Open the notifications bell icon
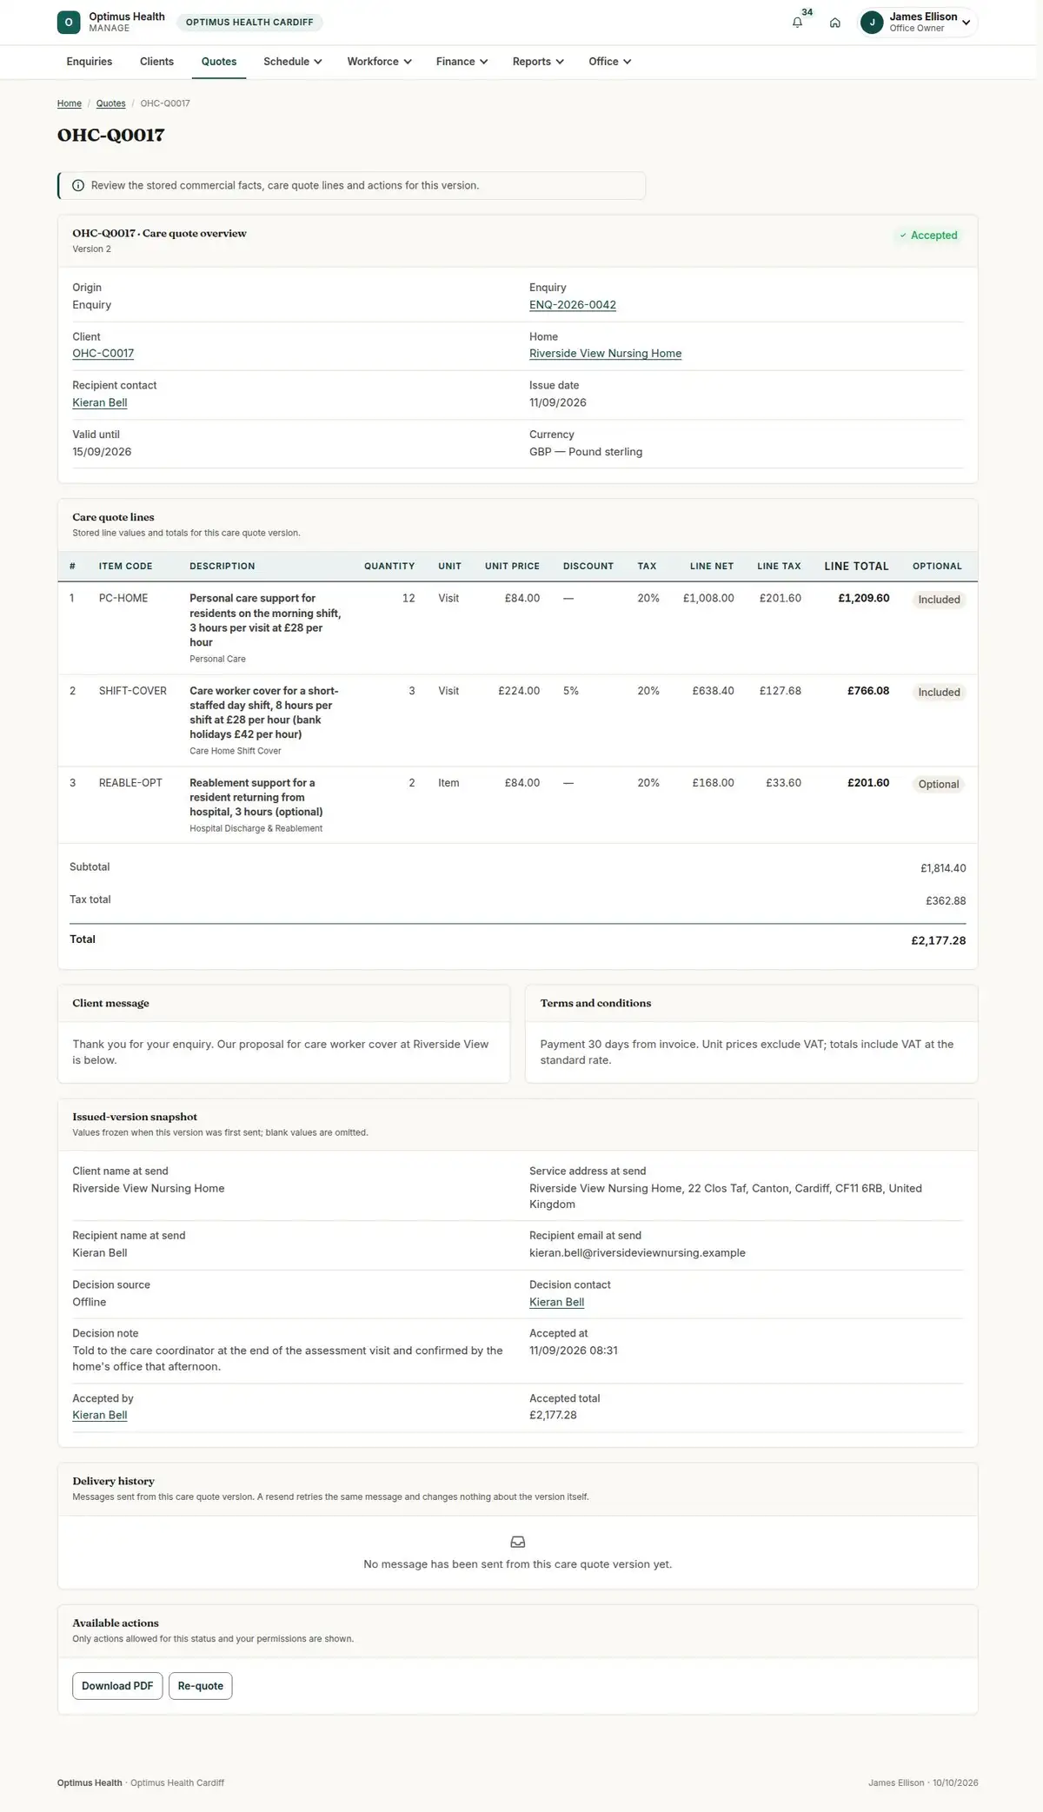Image resolution: width=1043 pixels, height=1812 pixels. 797,23
